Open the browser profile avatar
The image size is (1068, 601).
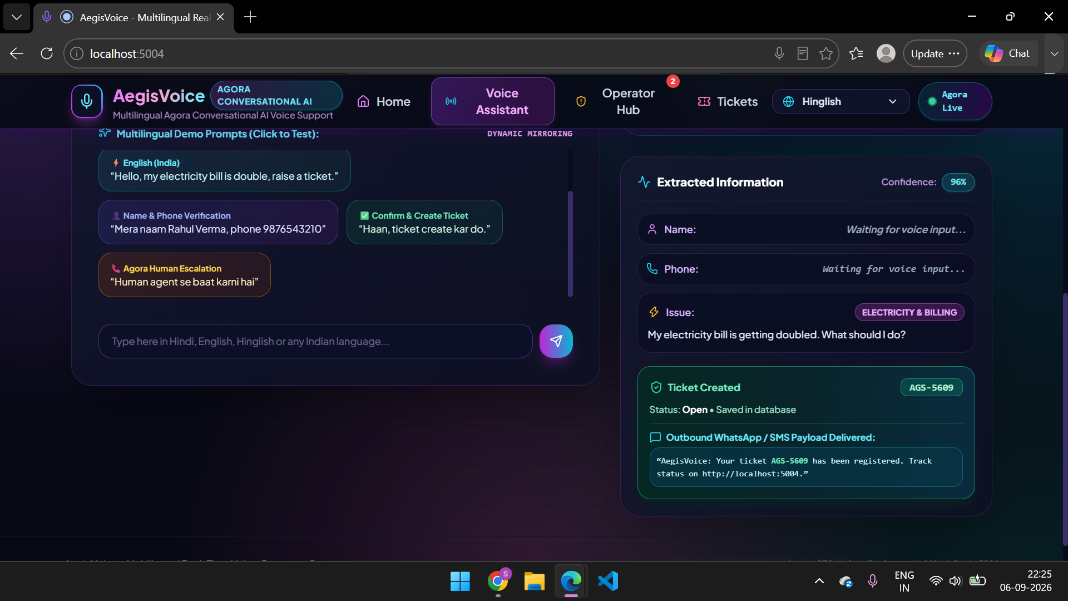(886, 53)
